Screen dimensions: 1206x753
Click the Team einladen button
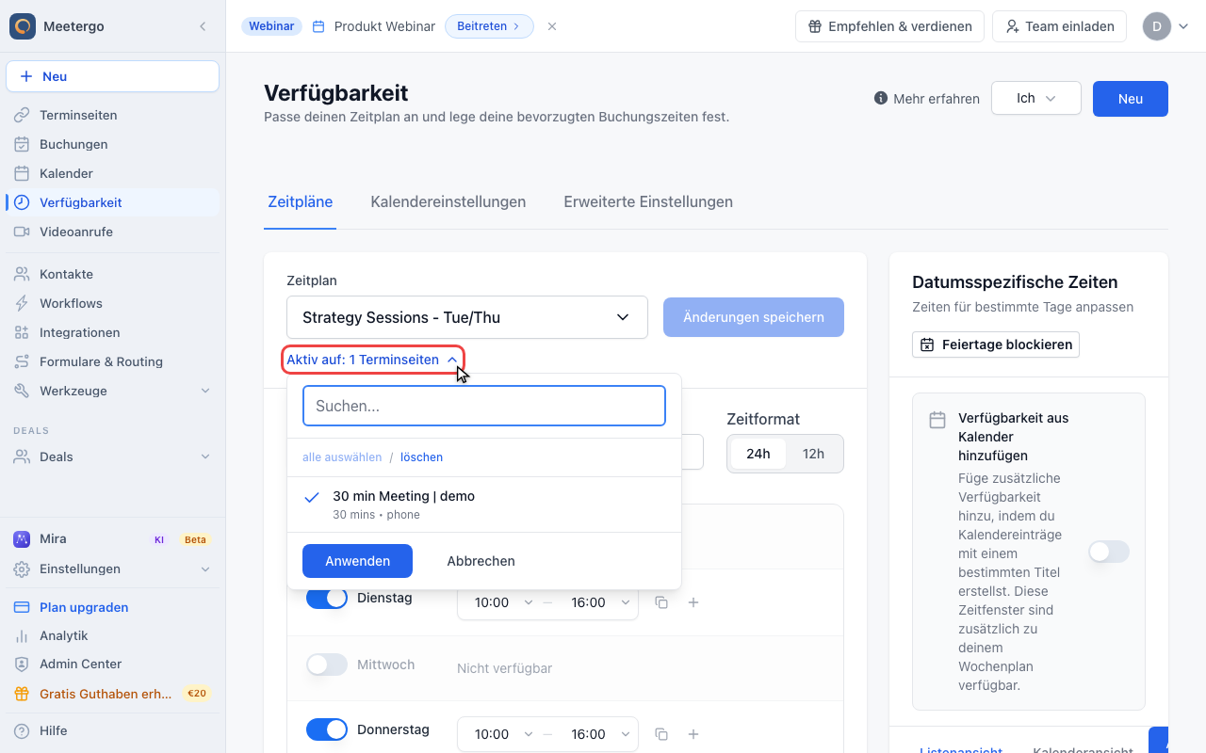1059,26
